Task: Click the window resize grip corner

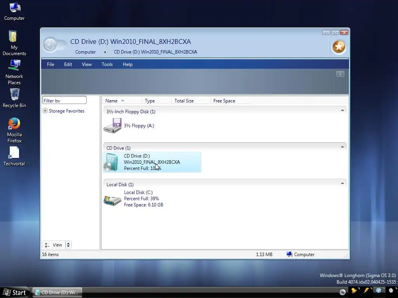Action: point(346,255)
